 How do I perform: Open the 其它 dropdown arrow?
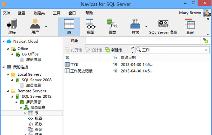coord(146,27)
